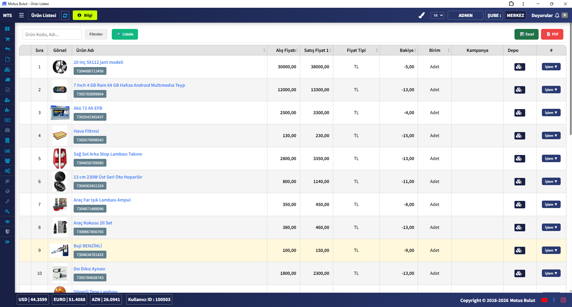Click the refresh icon next to Ürün Listesi
572x307 pixels.
(x=65, y=15)
